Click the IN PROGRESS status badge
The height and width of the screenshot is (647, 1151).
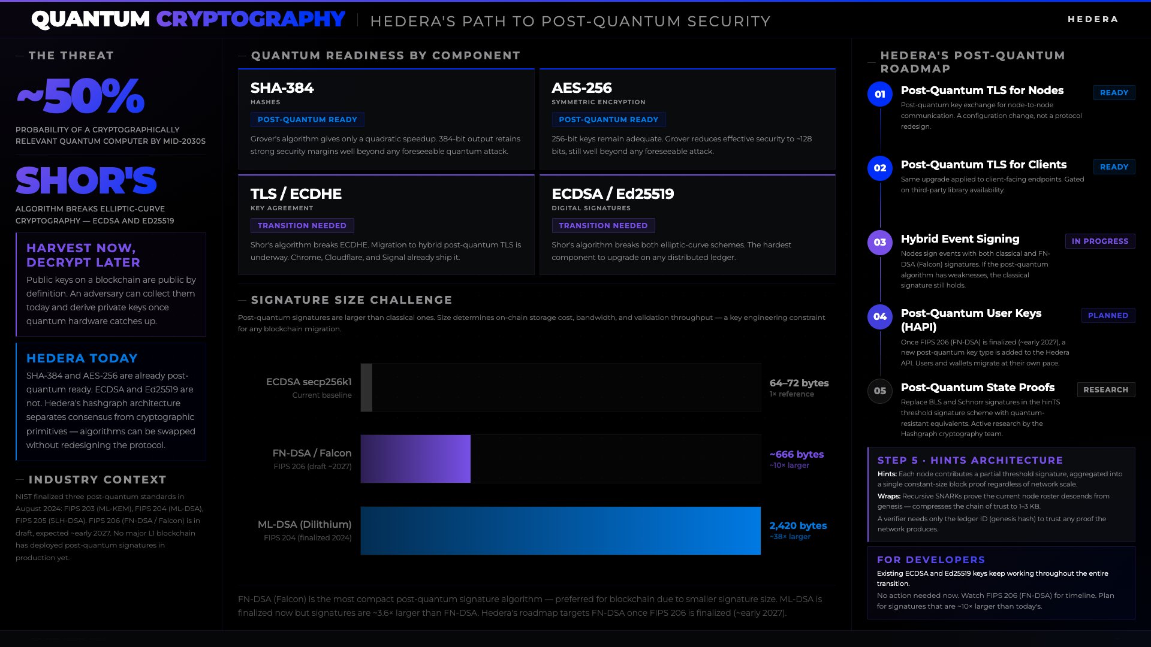point(1099,241)
